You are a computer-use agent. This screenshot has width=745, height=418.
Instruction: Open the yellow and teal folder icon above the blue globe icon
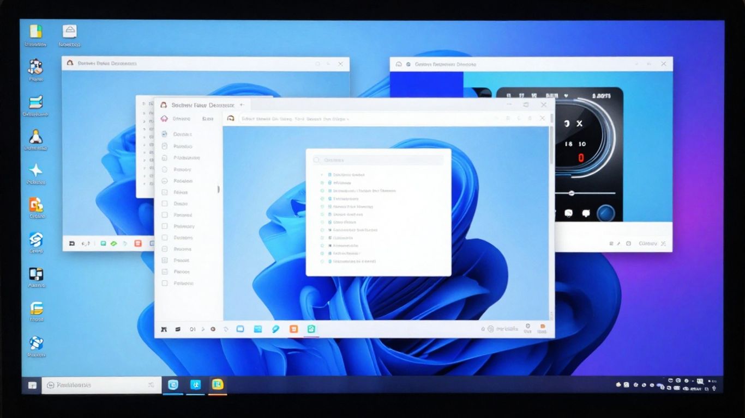pos(36,308)
